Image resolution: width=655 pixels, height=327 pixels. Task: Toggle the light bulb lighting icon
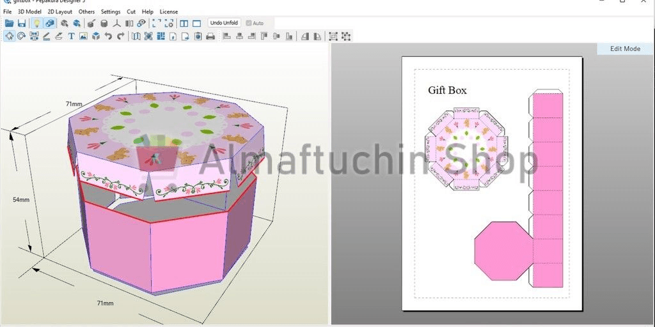(x=36, y=24)
